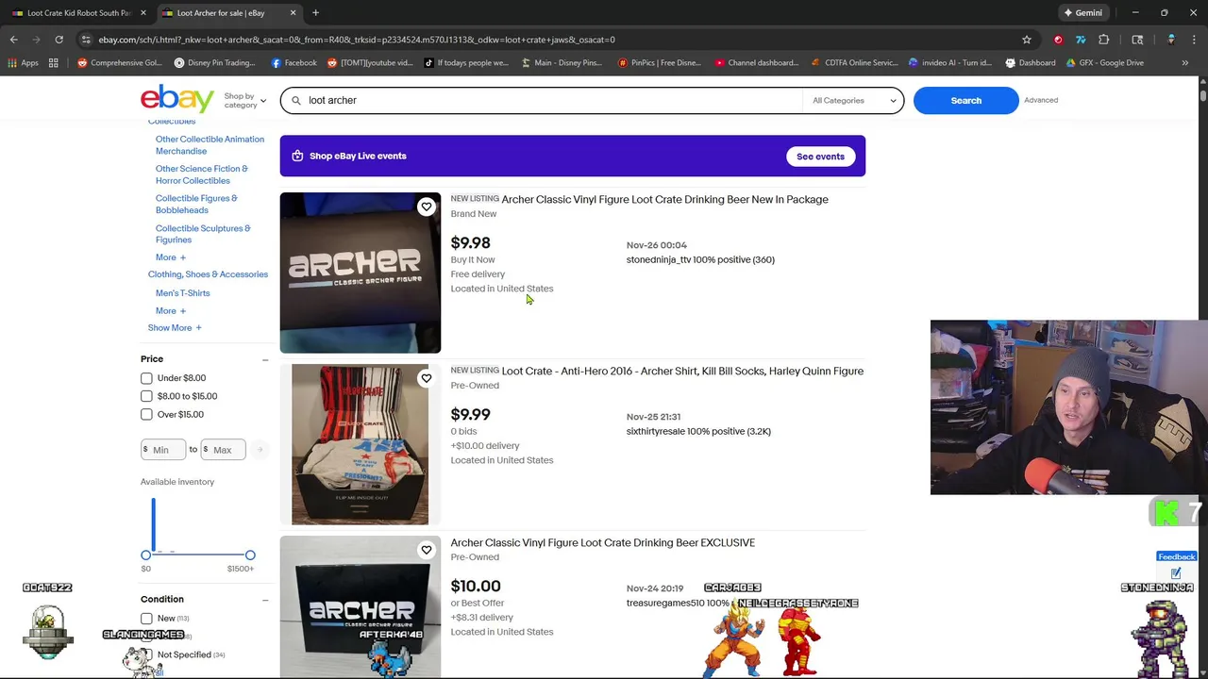Click the See events button
Viewport: 1208px width, 679px height.
coord(820,157)
